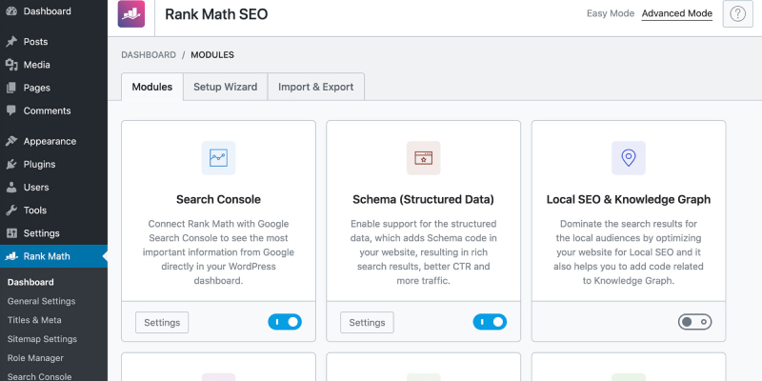Click the Pages icon in sidebar

[x=11, y=88]
